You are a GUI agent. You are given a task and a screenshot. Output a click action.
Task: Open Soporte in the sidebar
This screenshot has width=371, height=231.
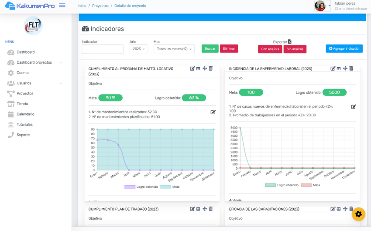pos(23,135)
